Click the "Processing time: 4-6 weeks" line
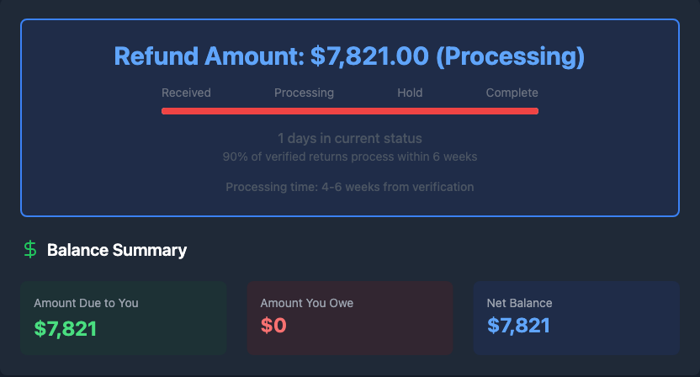Viewport: 700px width, 377px height. (x=350, y=187)
